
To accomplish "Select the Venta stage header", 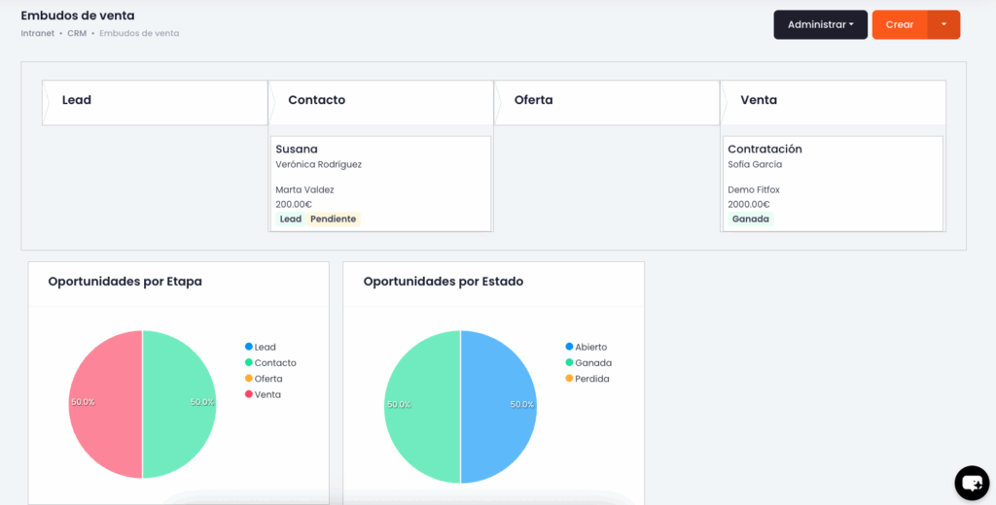I will 834,102.
